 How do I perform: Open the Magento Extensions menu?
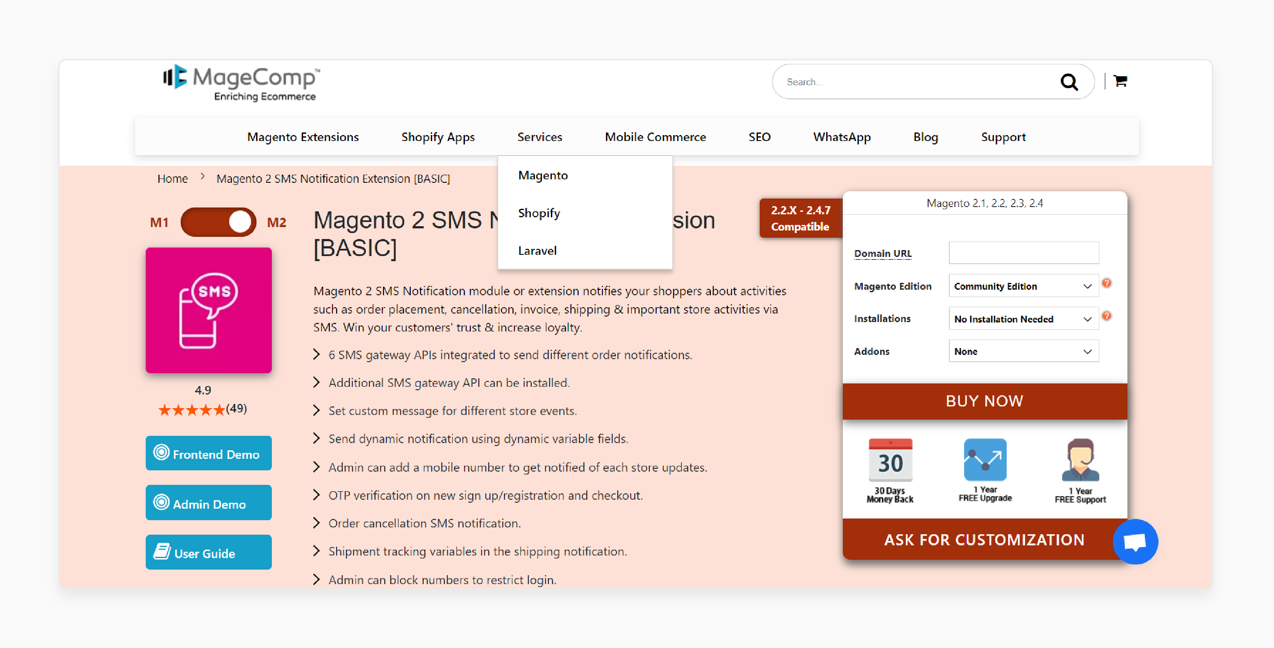click(x=303, y=137)
